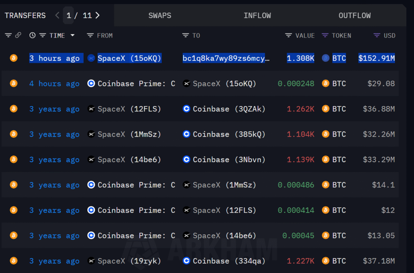This screenshot has width=414, height=273.
Task: Select the TRANSFERS tab
Action: coord(25,16)
